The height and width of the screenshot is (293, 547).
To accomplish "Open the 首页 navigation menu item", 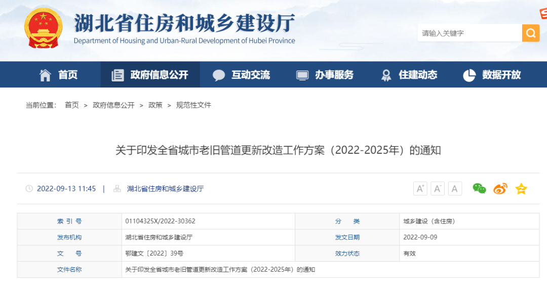I will coord(59,75).
